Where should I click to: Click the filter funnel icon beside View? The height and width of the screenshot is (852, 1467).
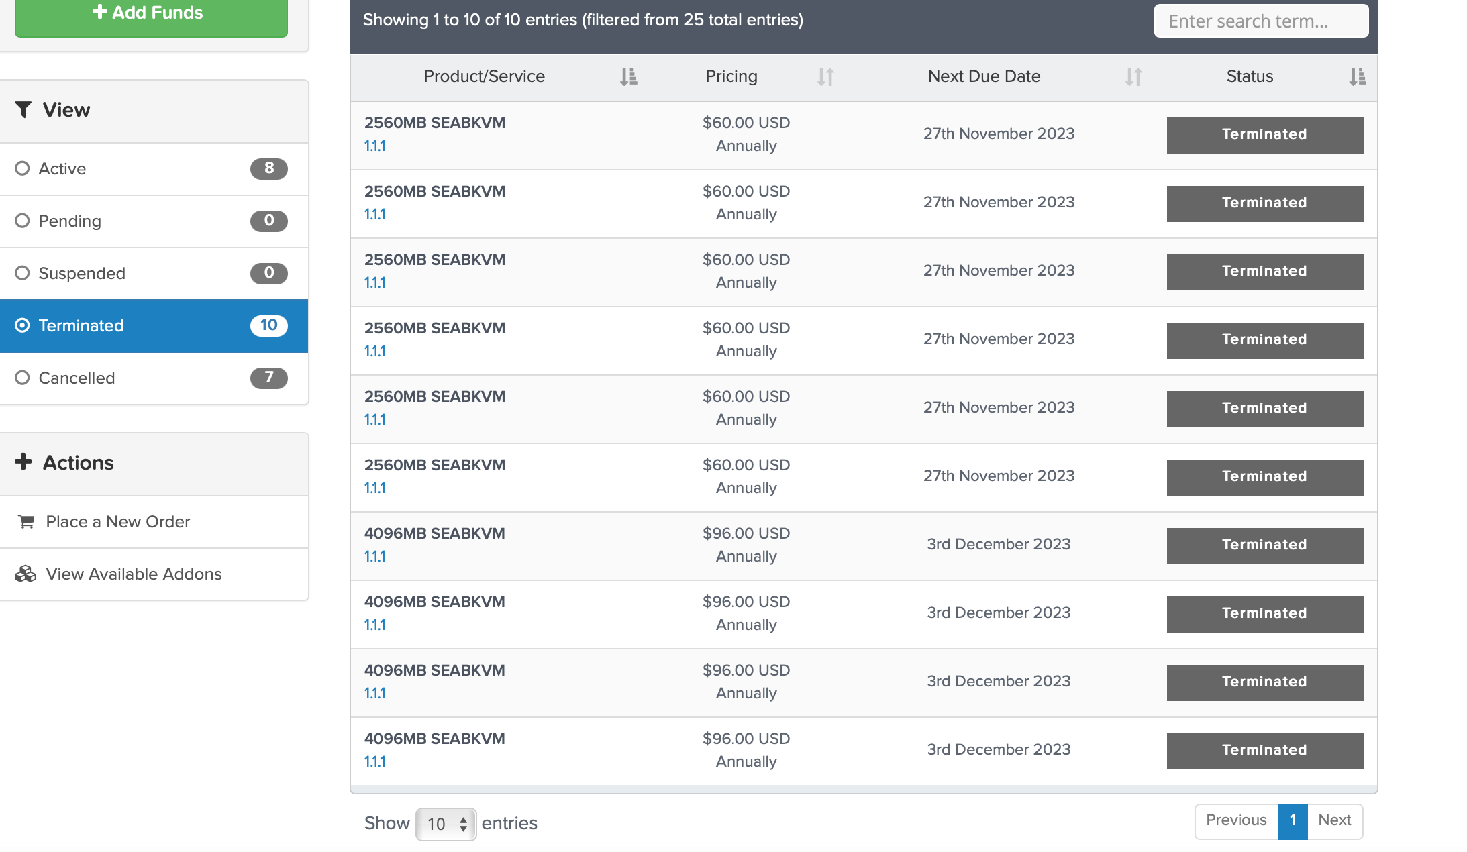click(23, 109)
